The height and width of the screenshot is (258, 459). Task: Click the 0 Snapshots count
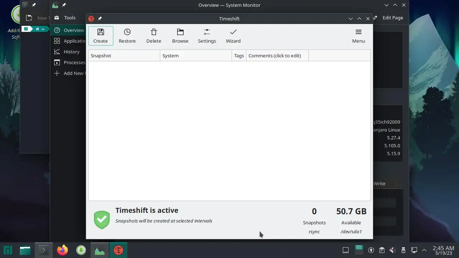(x=314, y=211)
